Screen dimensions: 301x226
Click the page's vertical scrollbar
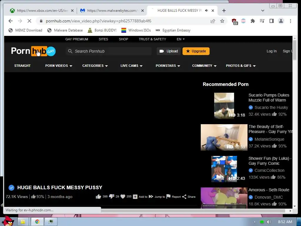pyautogui.click(x=295, y=50)
